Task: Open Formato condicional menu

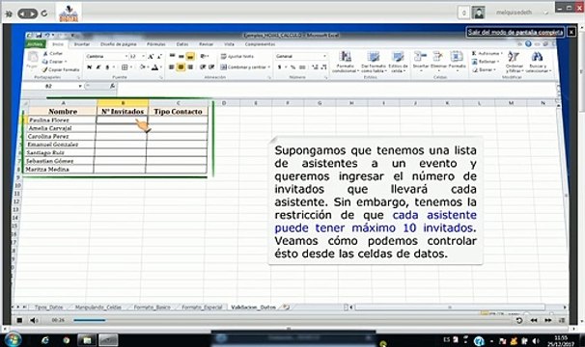Action: [x=345, y=62]
